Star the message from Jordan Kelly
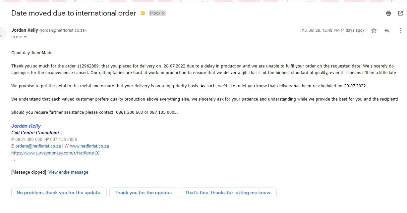The height and width of the screenshot is (213, 407). pos(374,30)
